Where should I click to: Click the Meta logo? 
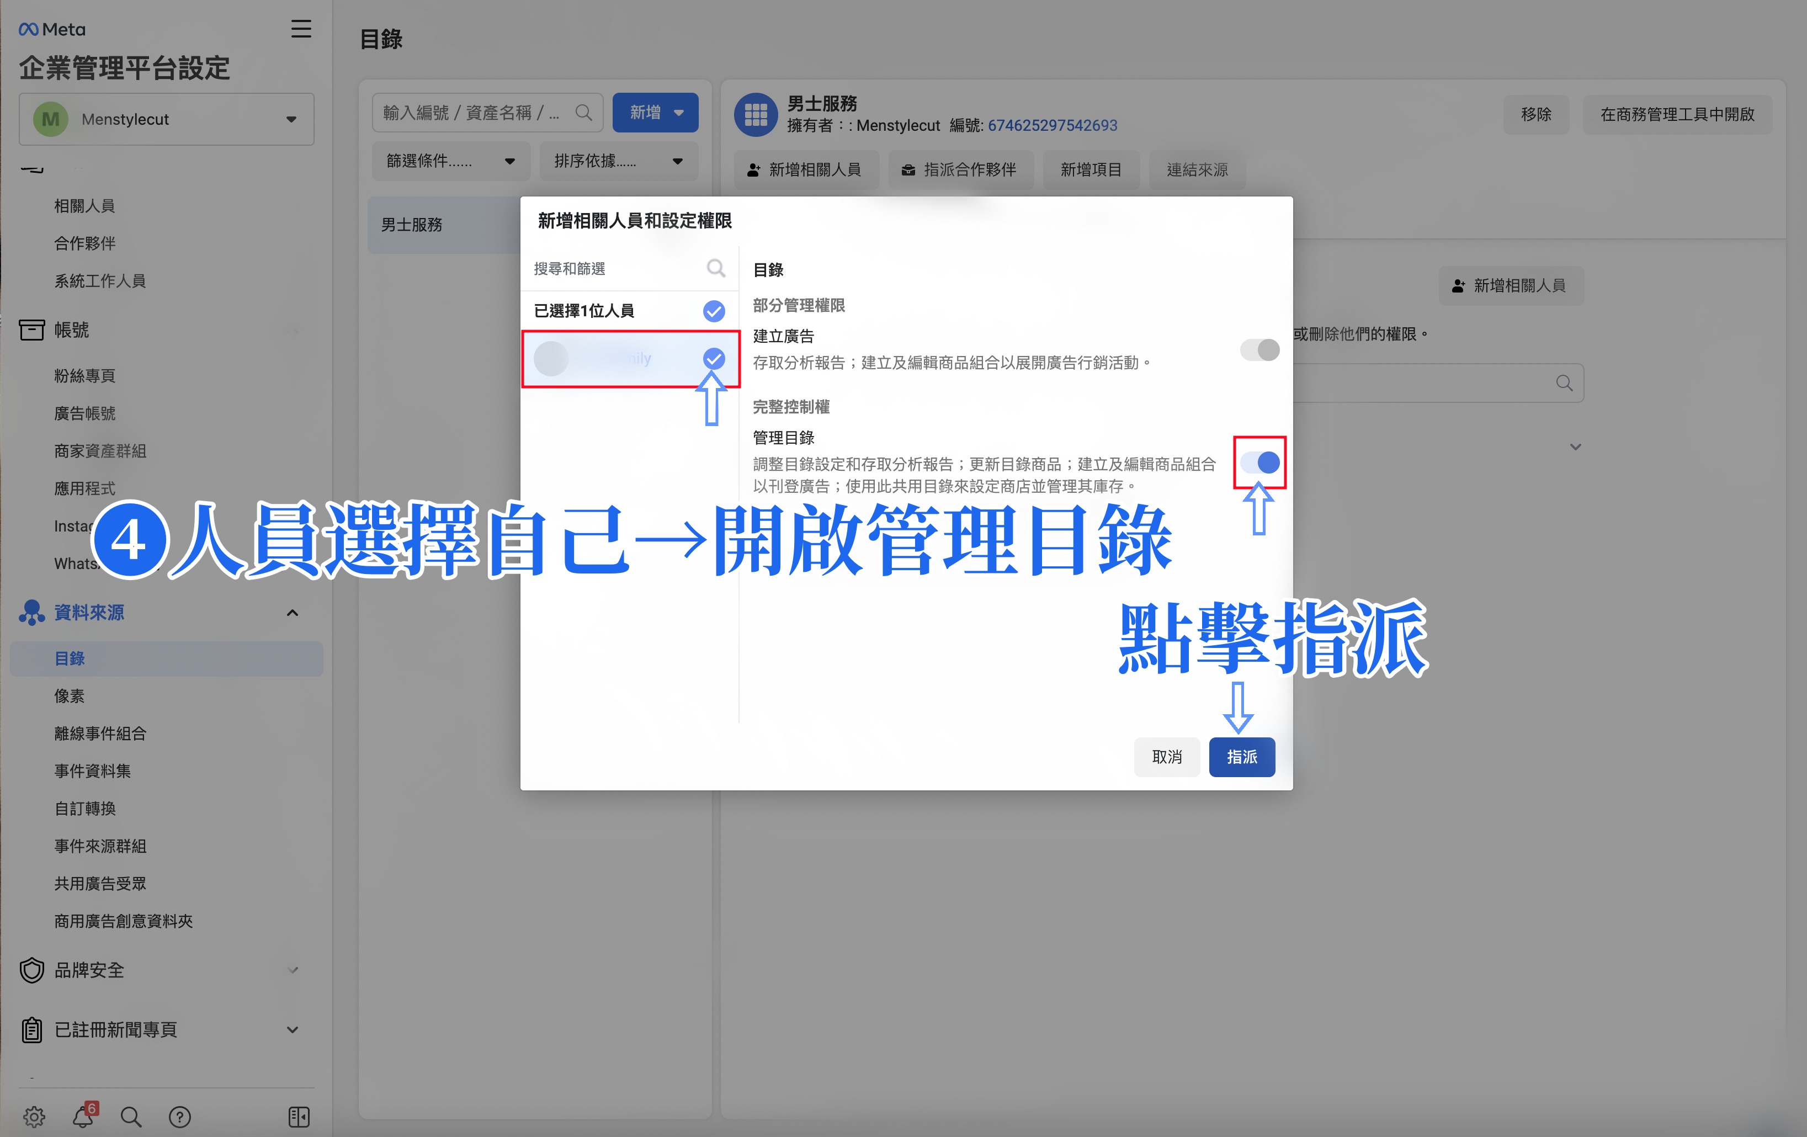(x=52, y=29)
